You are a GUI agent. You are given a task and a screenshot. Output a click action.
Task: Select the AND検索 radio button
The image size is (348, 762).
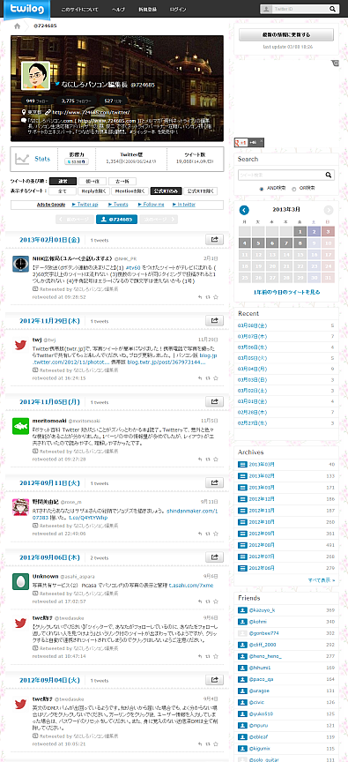262,189
